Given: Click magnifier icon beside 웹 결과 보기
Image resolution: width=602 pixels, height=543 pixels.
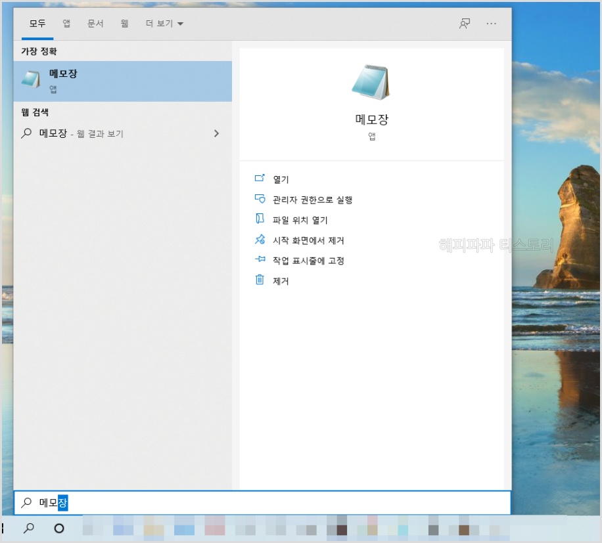Looking at the screenshot, I should pos(26,133).
